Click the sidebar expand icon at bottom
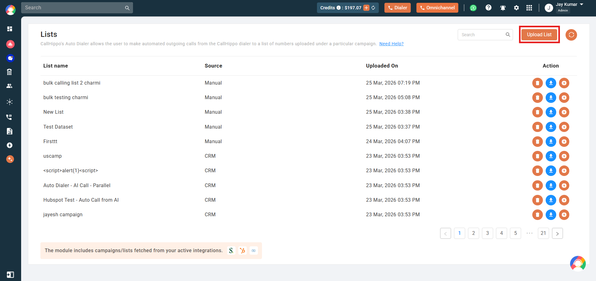 click(x=10, y=274)
